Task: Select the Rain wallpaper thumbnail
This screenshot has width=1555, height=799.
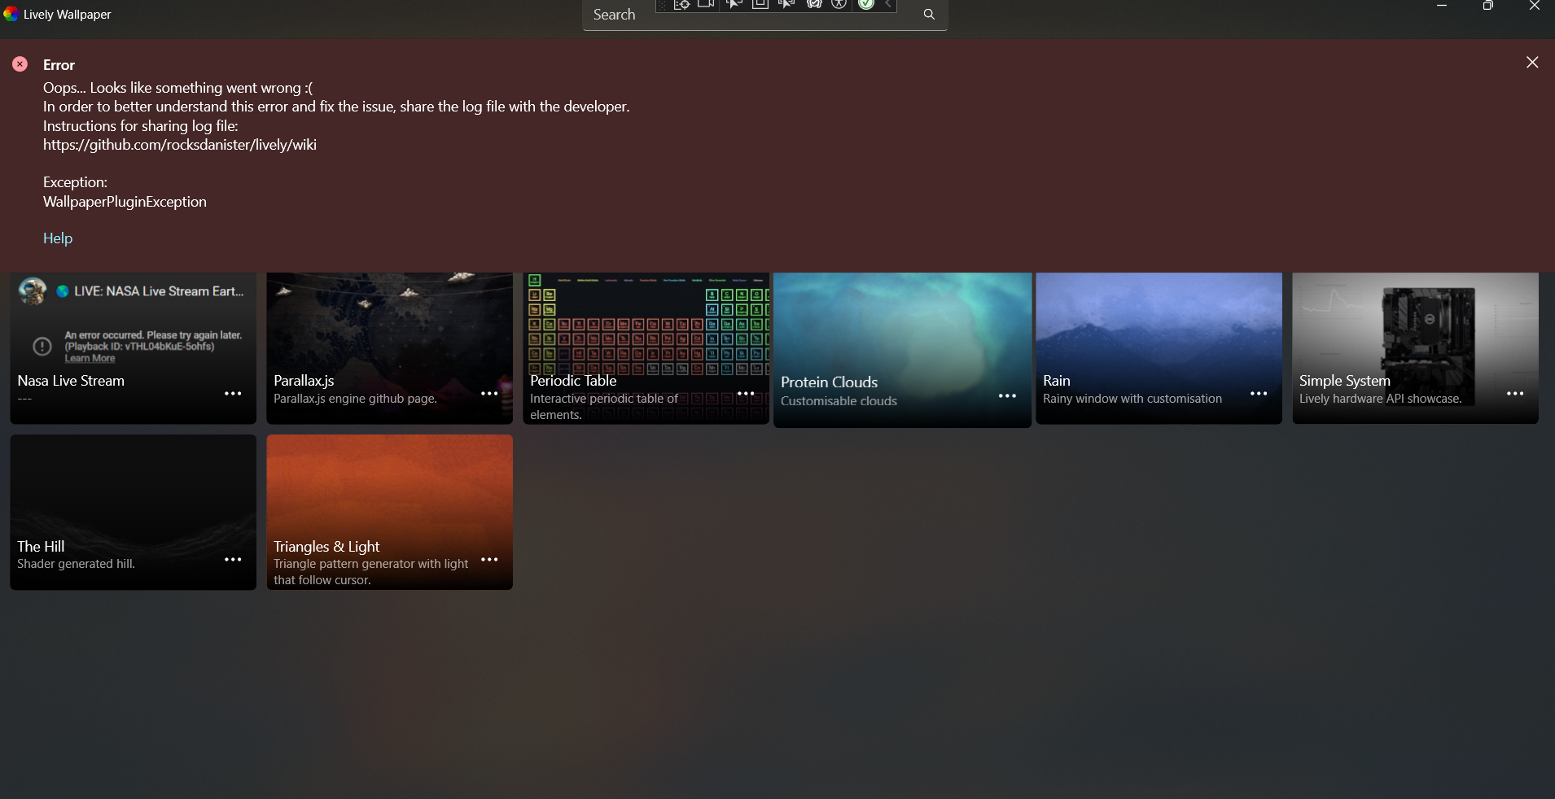Action: click(x=1158, y=334)
